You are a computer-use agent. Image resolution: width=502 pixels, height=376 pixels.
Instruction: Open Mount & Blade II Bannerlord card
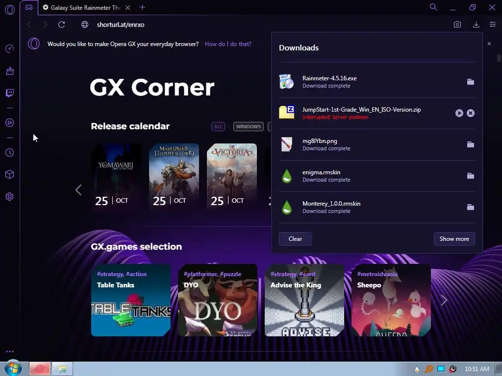pyautogui.click(x=174, y=176)
